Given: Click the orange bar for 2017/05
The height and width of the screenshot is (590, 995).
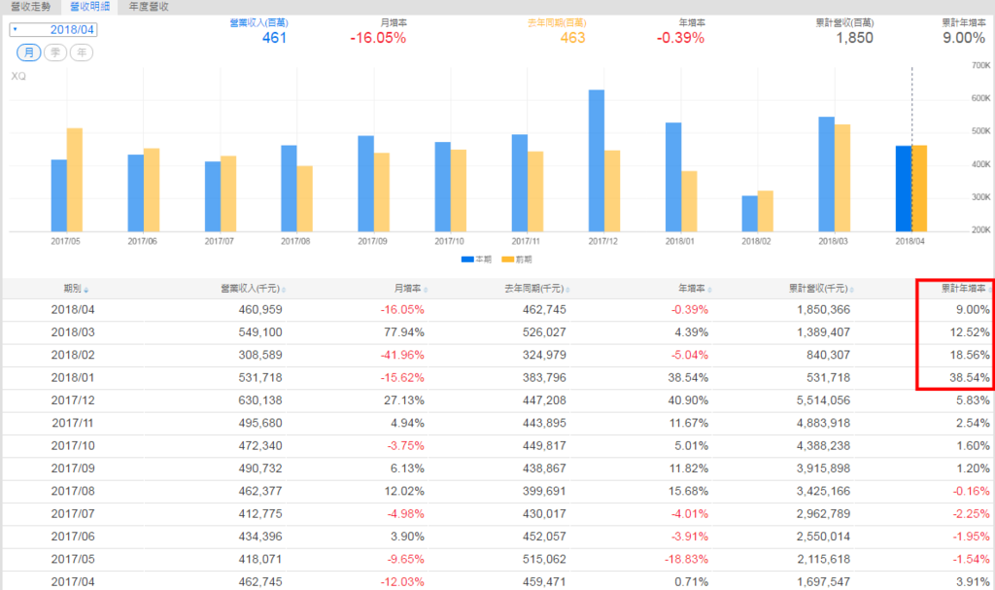Looking at the screenshot, I should coord(75,181).
